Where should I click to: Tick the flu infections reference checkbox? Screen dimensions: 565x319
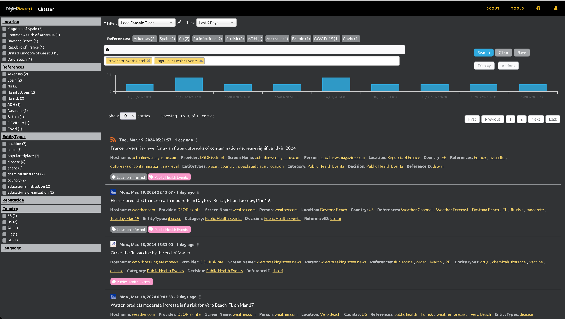(x=5, y=93)
